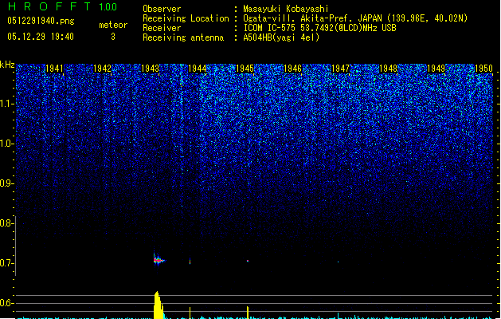Screen dimensions: 501x319
Task: Click the 1948 time marker
Action: (x=388, y=68)
